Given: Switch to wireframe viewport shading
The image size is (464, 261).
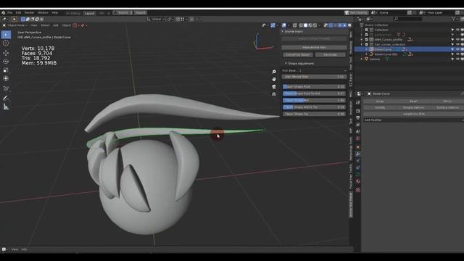Looking at the screenshot, I should (301, 25).
